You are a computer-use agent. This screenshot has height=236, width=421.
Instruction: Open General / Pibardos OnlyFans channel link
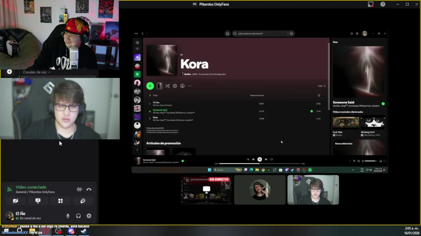click(x=35, y=192)
